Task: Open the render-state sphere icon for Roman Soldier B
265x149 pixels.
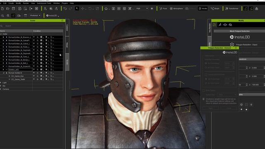Action: tap(41, 73)
